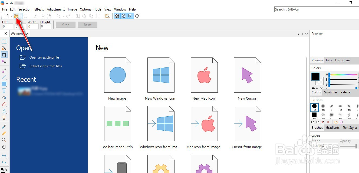Open the Undo history dropdown arrow
The height and width of the screenshot is (173, 359).
pos(63,16)
